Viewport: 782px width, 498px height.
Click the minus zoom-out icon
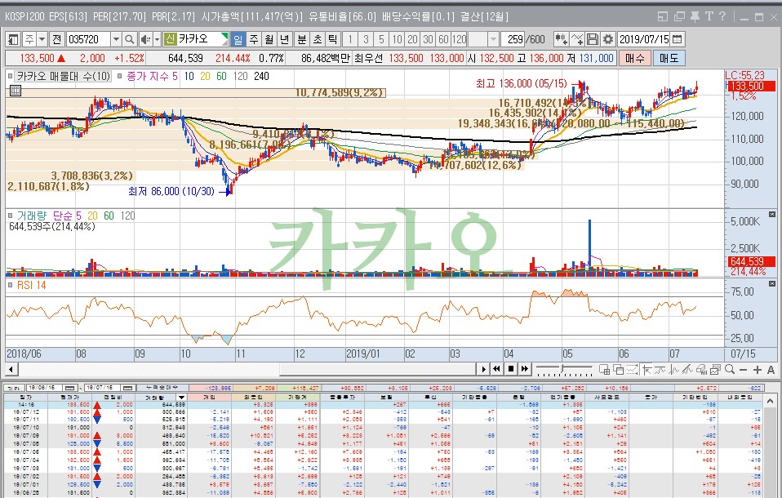coord(744,370)
